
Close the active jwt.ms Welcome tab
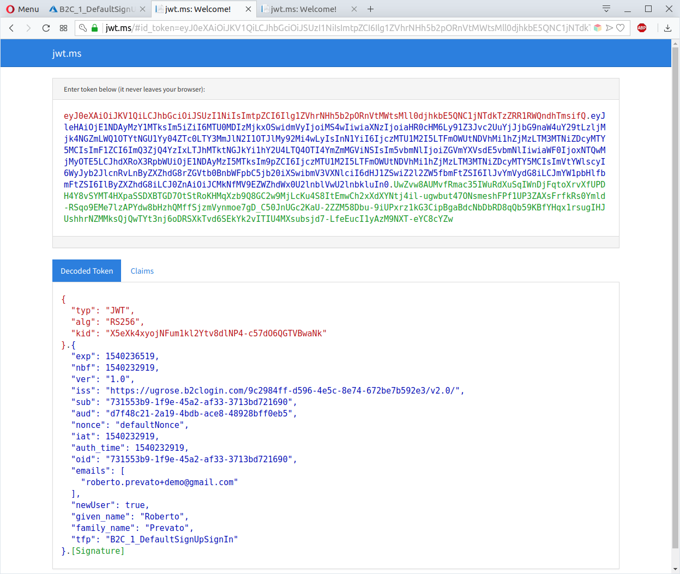pos(248,9)
